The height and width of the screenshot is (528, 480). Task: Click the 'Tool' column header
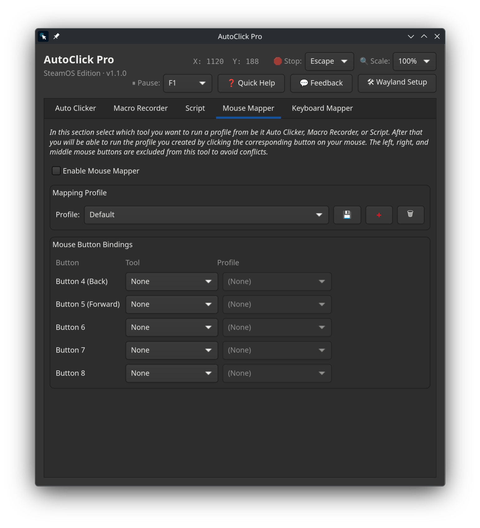pyautogui.click(x=132, y=263)
